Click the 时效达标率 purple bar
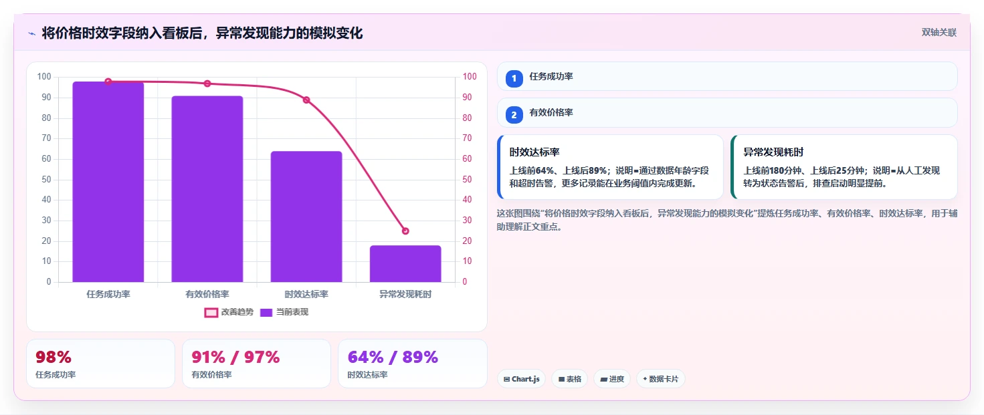 (x=306, y=217)
